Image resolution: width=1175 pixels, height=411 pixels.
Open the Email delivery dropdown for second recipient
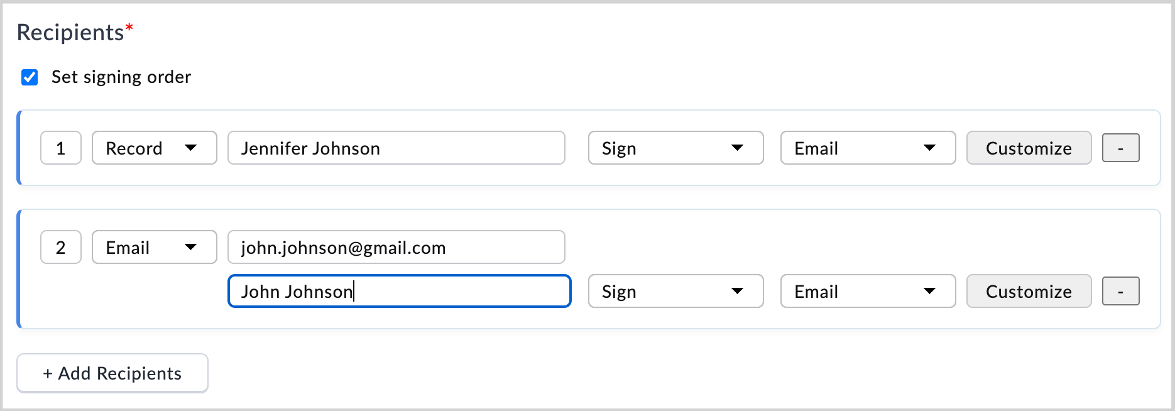[x=868, y=292]
